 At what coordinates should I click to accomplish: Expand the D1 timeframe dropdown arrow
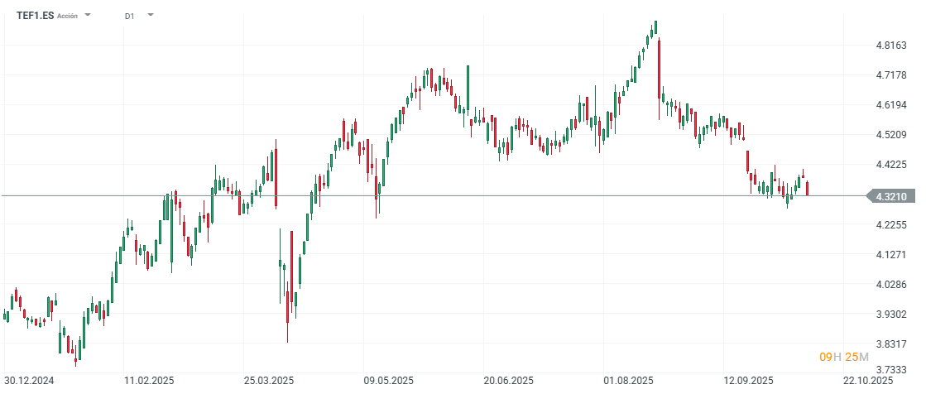point(150,15)
